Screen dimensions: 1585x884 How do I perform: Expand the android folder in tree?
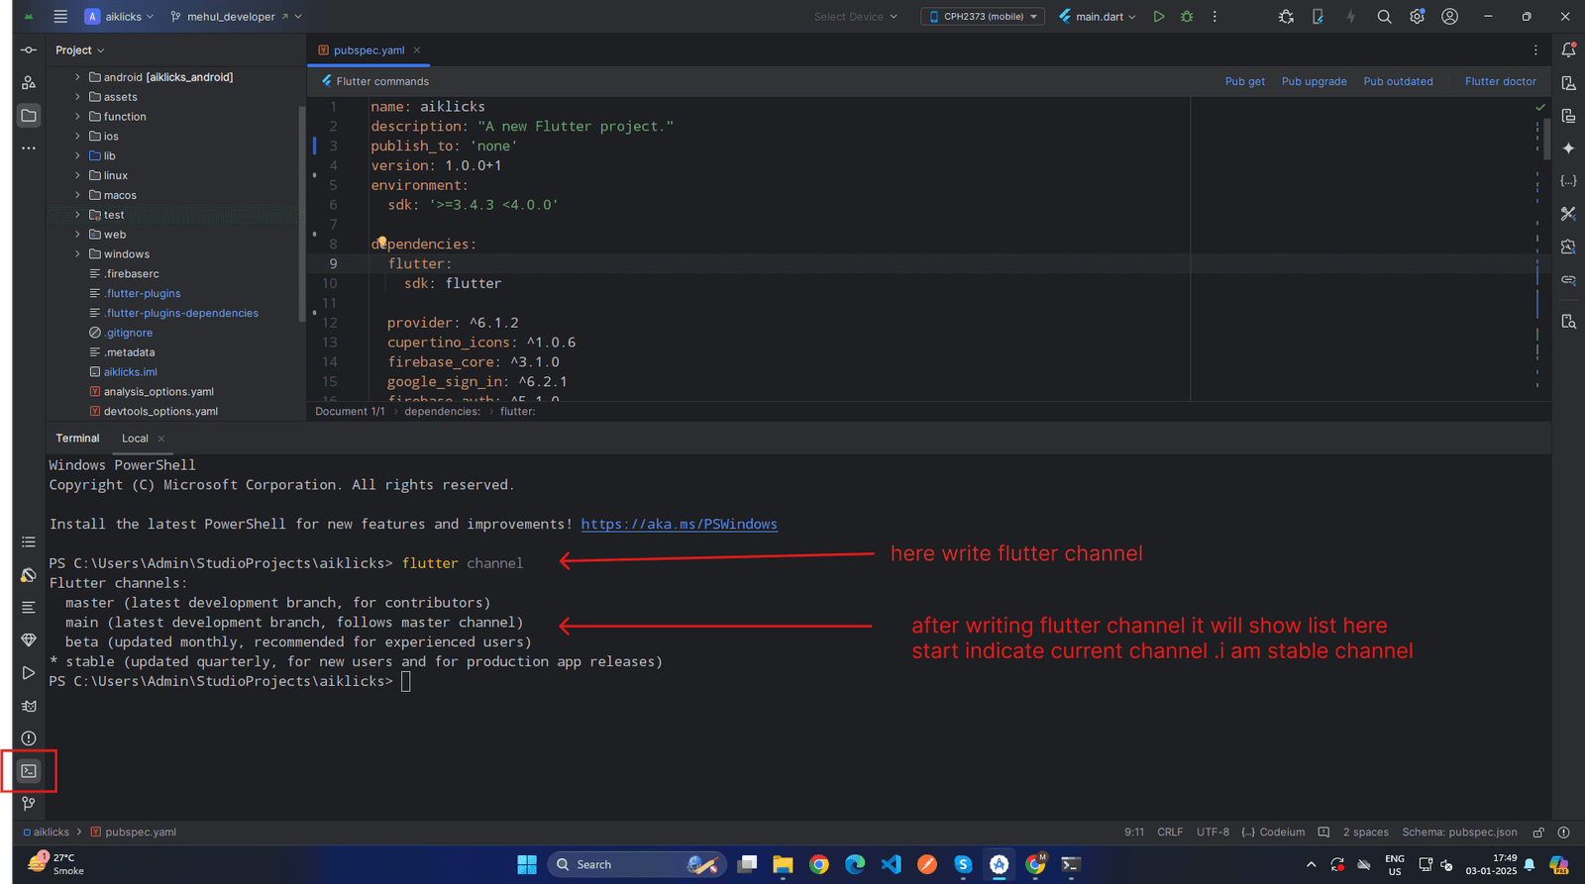[77, 77]
